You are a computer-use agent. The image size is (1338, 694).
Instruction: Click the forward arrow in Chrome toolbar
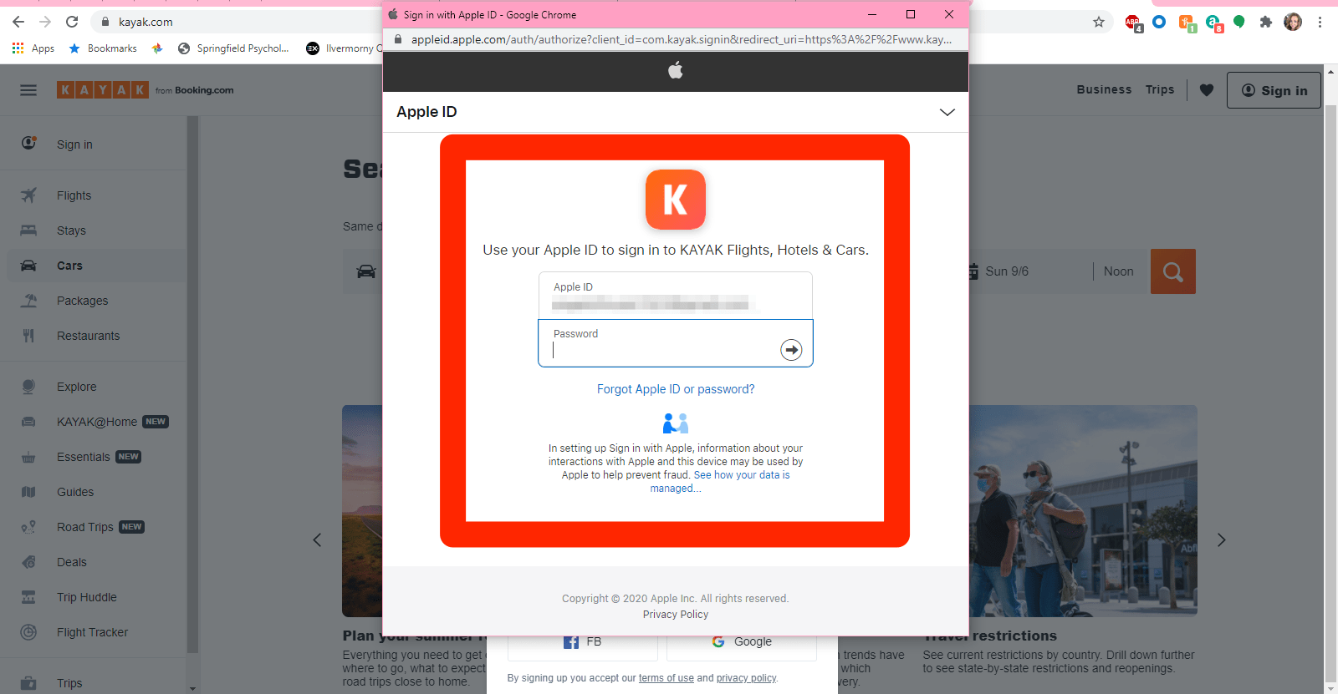click(45, 22)
